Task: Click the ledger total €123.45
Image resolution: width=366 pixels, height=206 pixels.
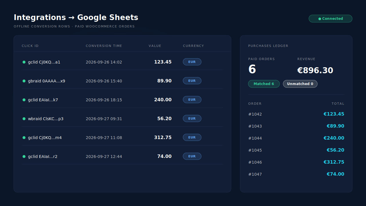Action: 334,114
